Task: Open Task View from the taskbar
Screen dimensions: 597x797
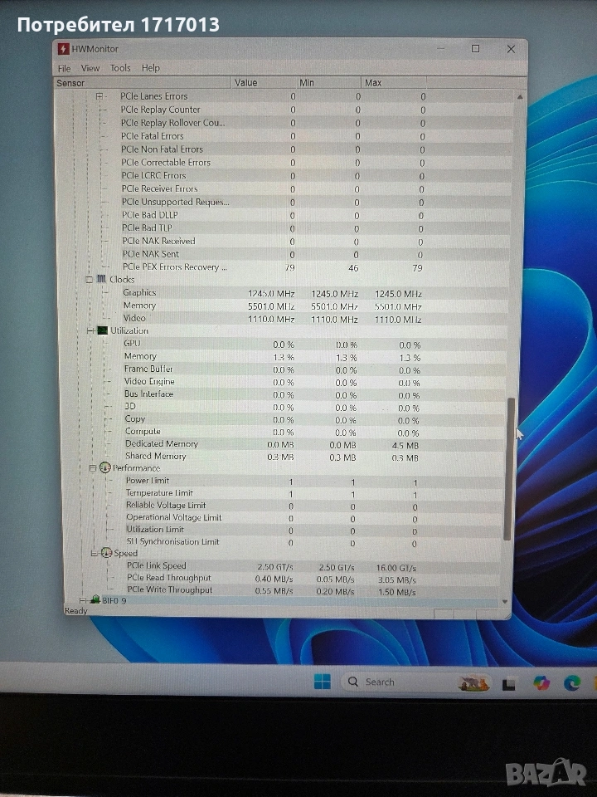Action: (510, 683)
